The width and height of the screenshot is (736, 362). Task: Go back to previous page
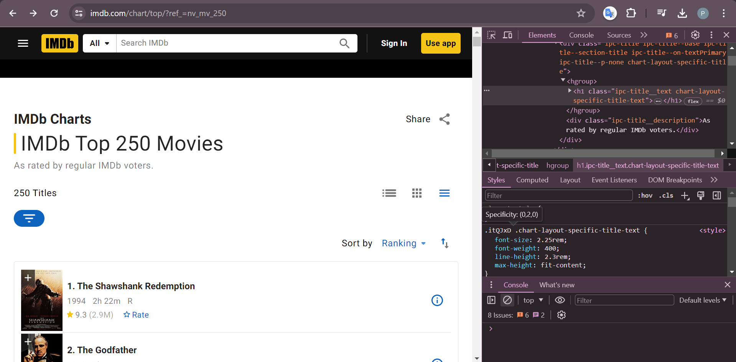tap(13, 13)
